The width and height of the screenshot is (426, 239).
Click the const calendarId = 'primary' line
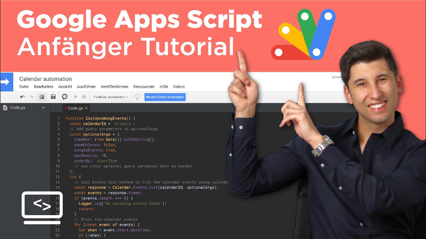point(102,123)
